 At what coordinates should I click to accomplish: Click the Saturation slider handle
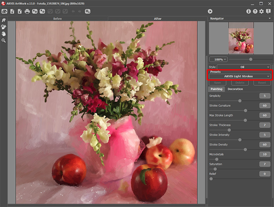[215, 169]
